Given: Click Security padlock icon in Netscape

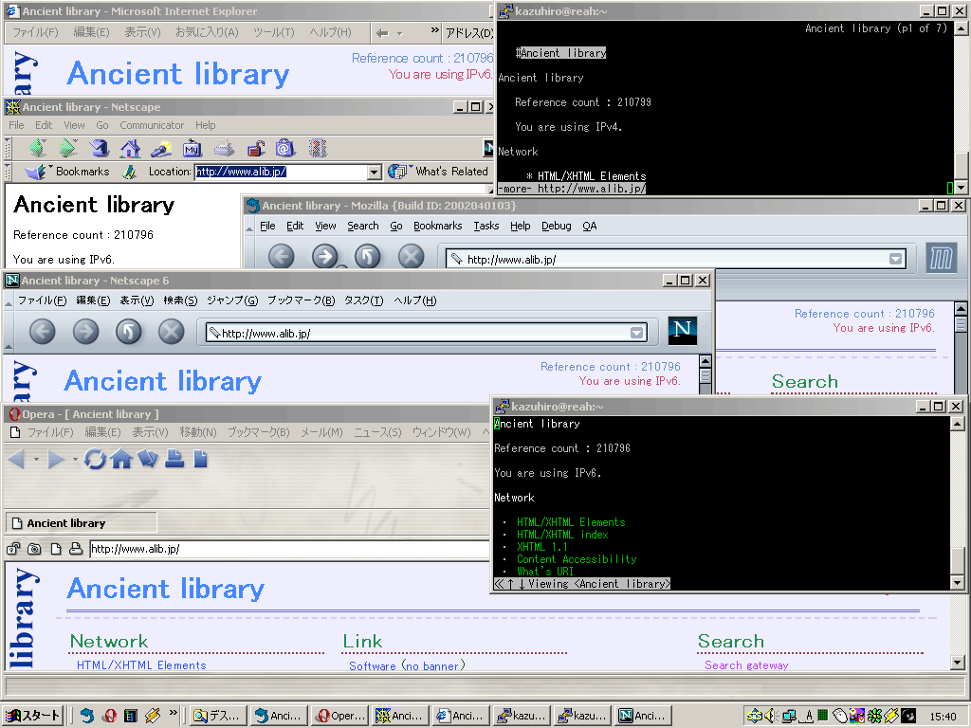Looking at the screenshot, I should (x=255, y=148).
